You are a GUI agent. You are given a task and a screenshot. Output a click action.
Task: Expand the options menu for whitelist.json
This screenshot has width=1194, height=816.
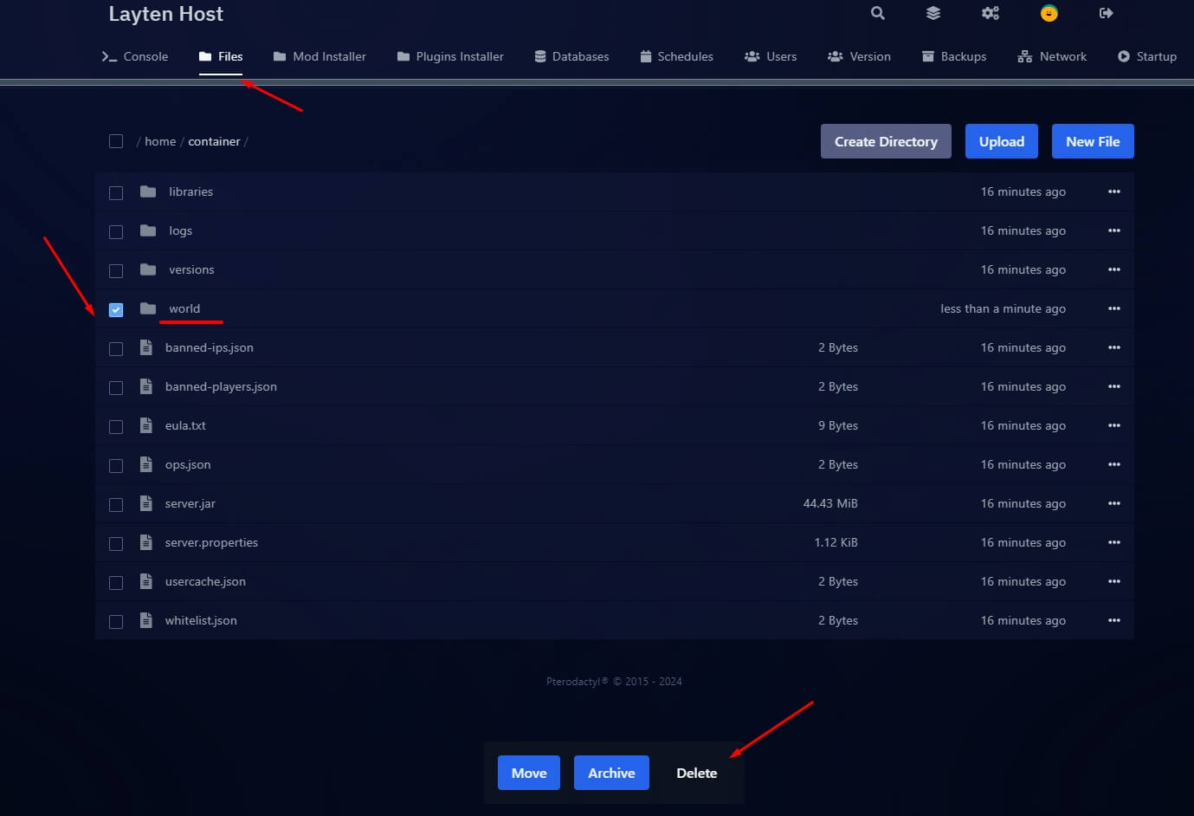tap(1113, 620)
